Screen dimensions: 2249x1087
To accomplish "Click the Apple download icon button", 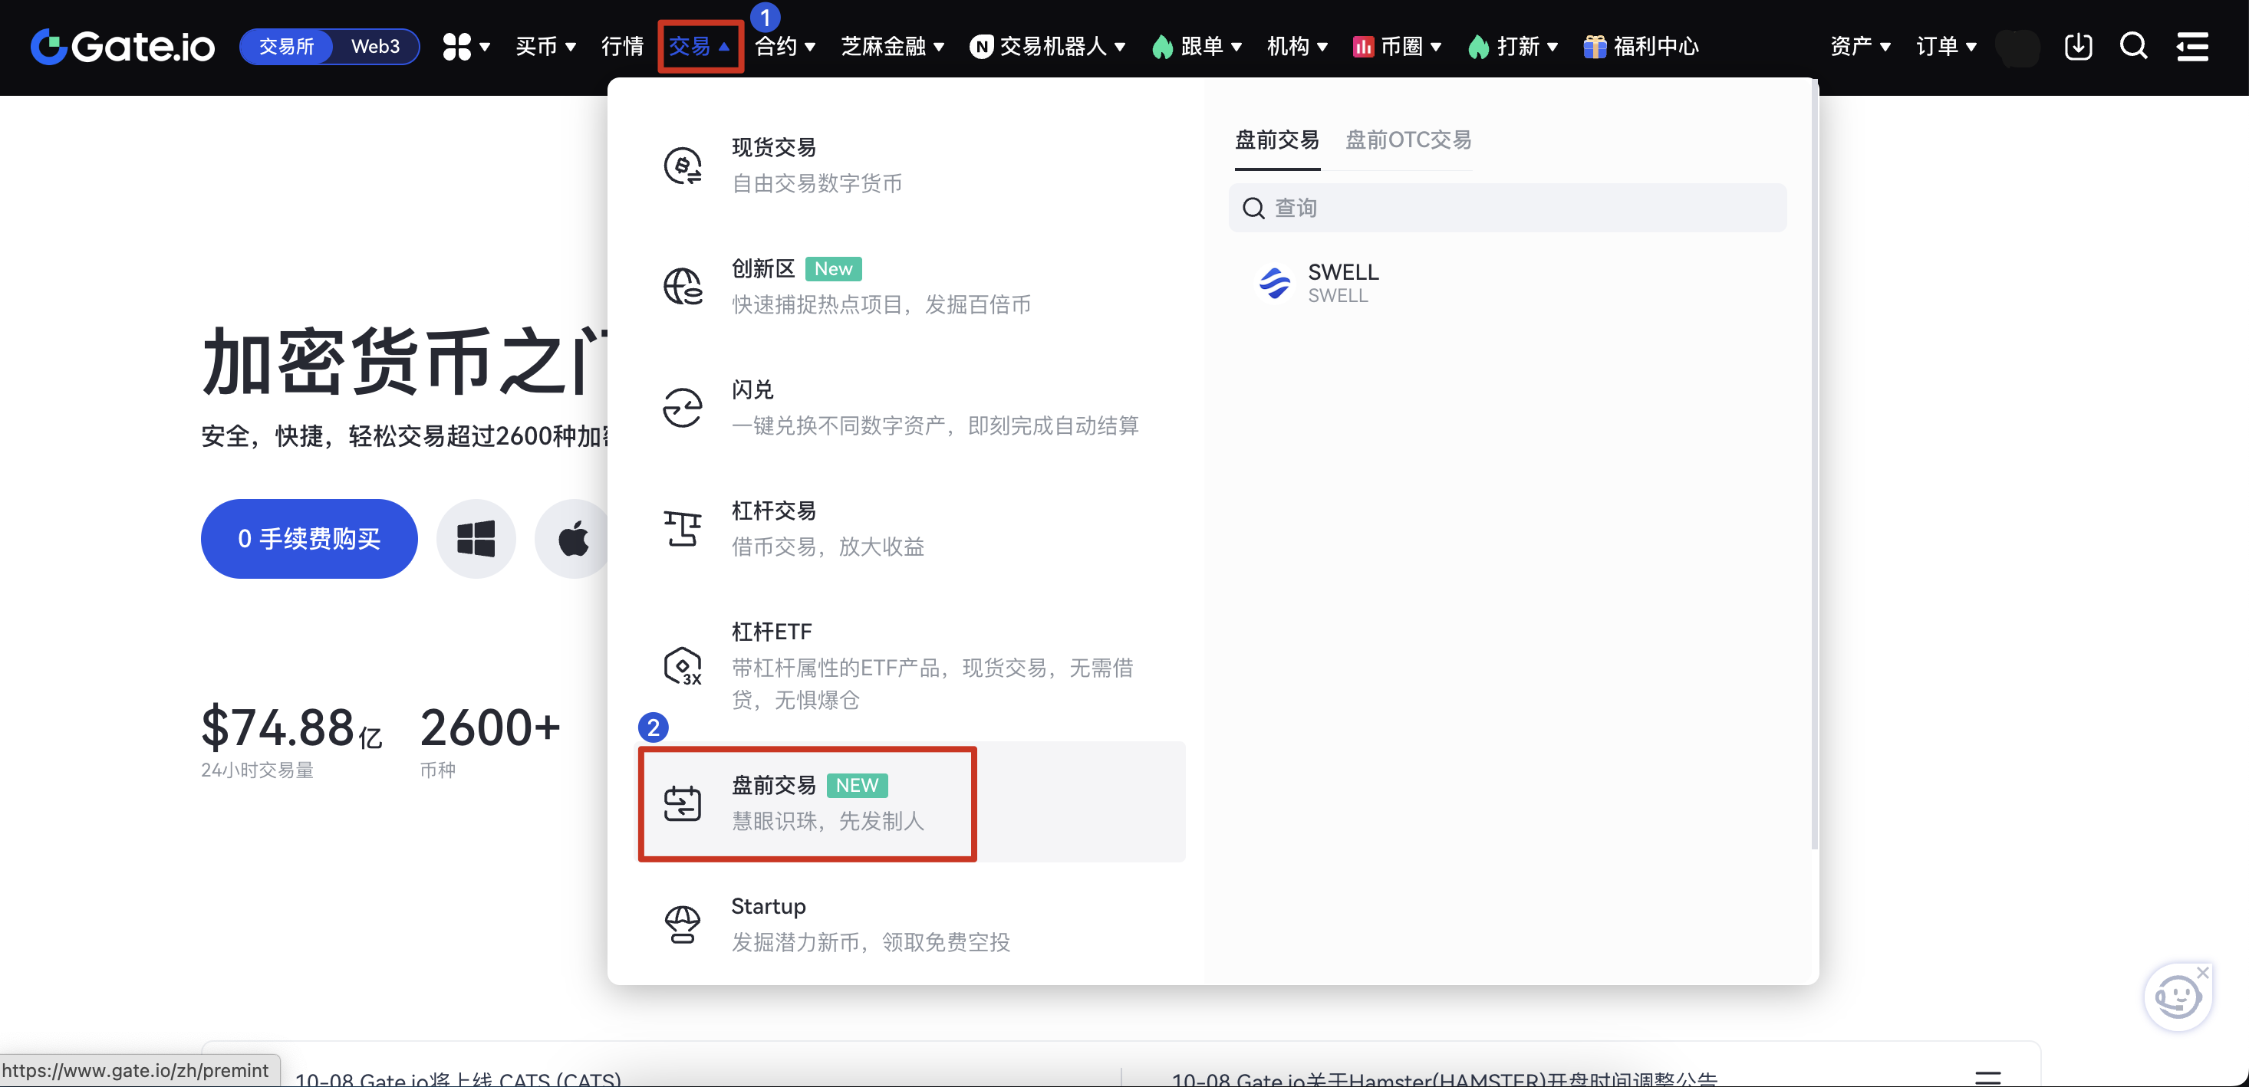I will [x=574, y=539].
